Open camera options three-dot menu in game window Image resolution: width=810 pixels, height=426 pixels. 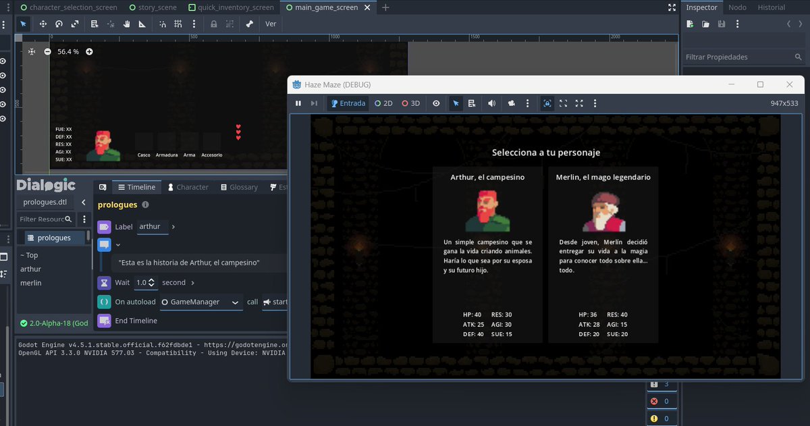[527, 103]
